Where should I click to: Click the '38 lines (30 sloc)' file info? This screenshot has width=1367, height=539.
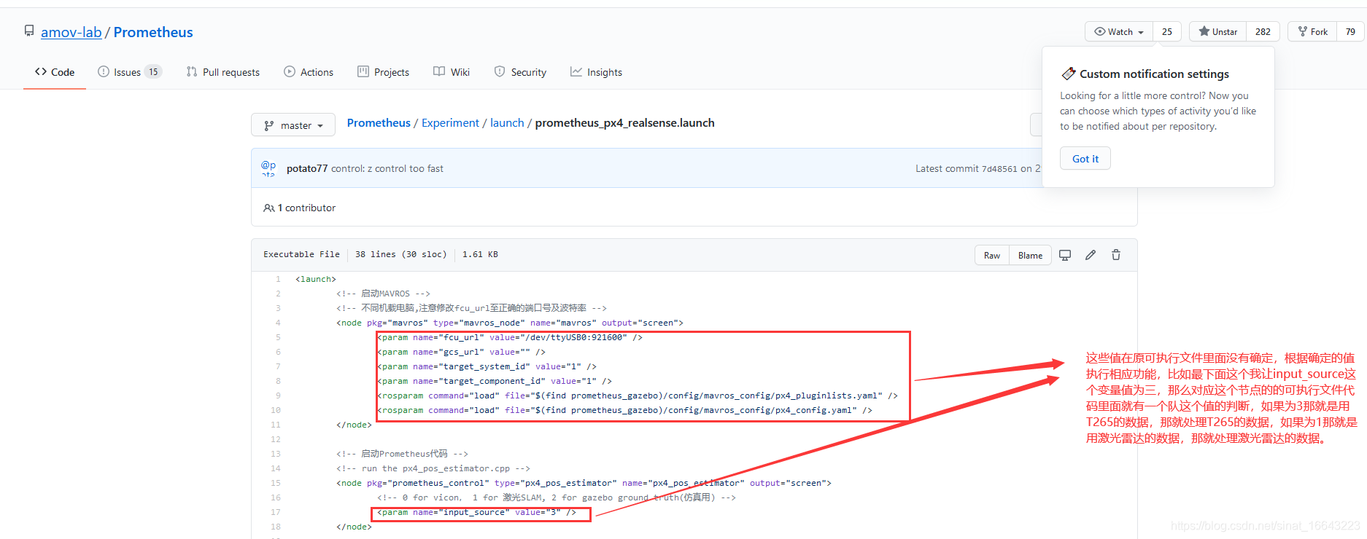400,254
